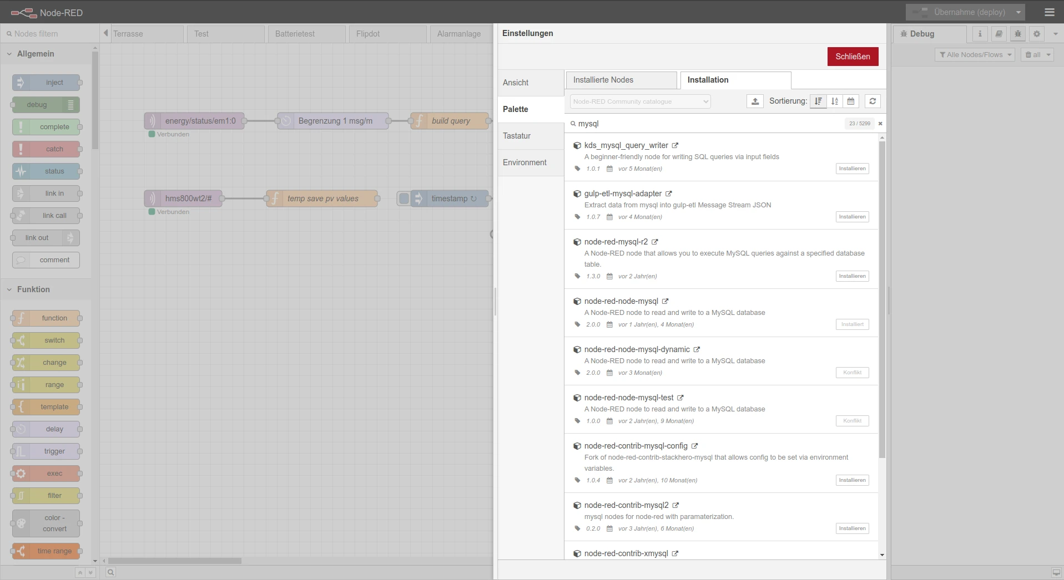Open external link icon for kds_mysql_query_writer
1064x580 pixels.
pyautogui.click(x=675, y=145)
